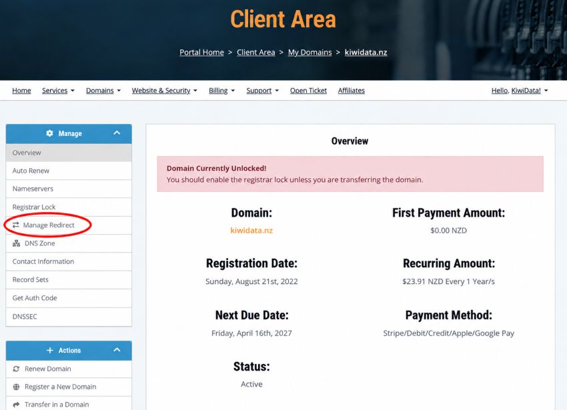Click Get Auth Code
Image resolution: width=567 pixels, height=410 pixels.
pos(69,298)
